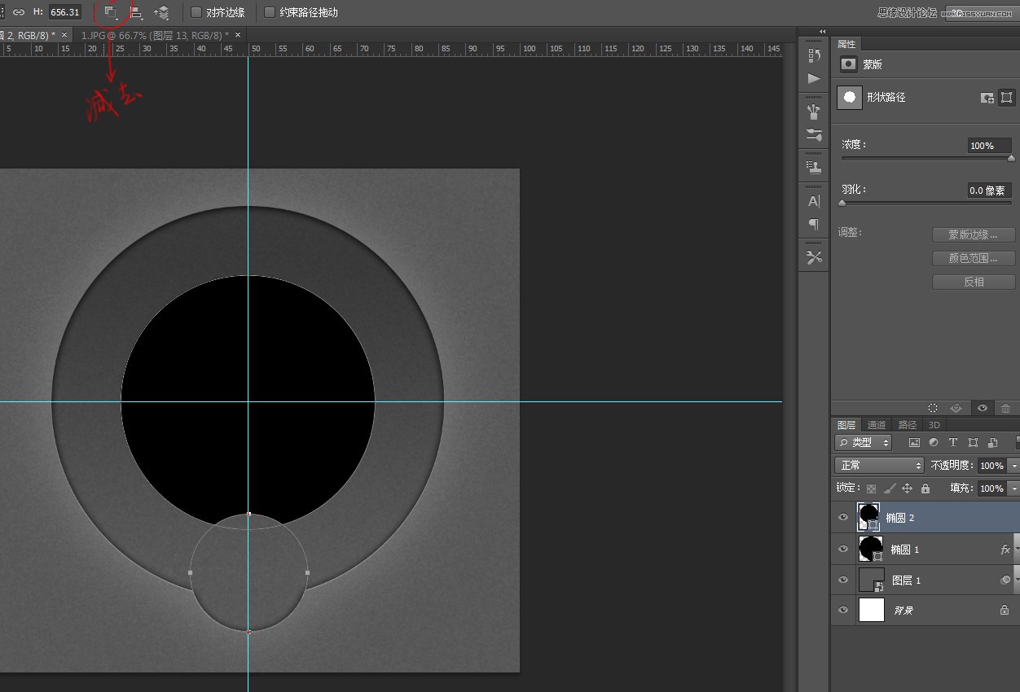Open the path operations (subtract) menu icon
This screenshot has width=1020, height=692.
point(111,12)
